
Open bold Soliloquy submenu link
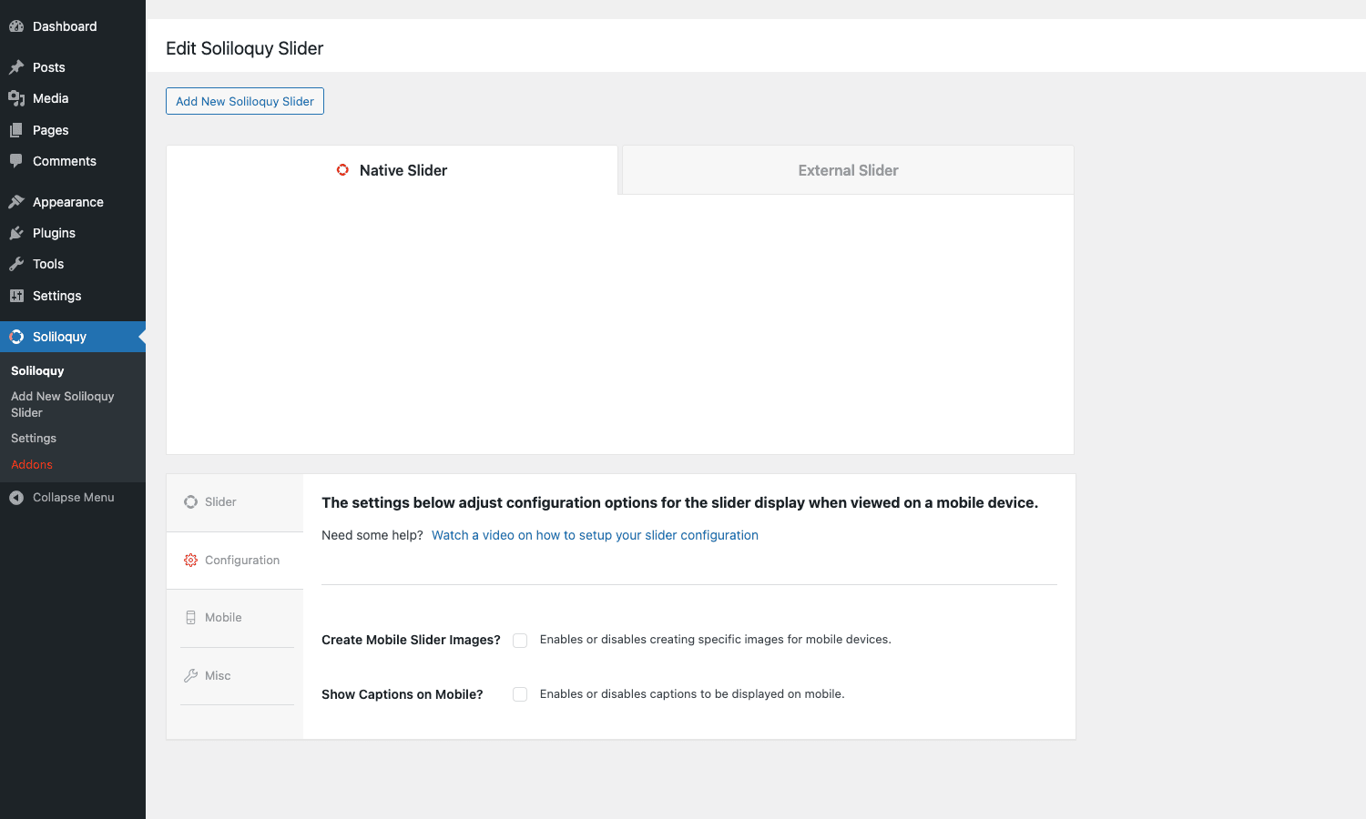(x=37, y=371)
